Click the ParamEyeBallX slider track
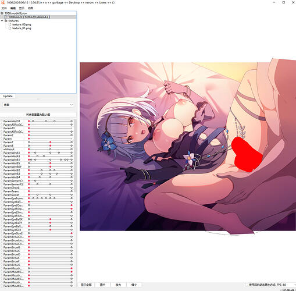296x291 pixels. 50,219
